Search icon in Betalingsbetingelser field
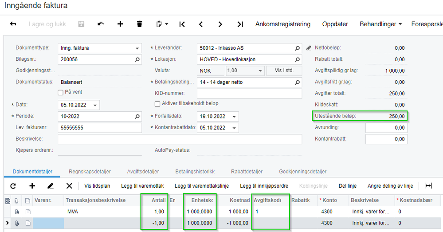This screenshot has height=232, width=443. pos(297,82)
